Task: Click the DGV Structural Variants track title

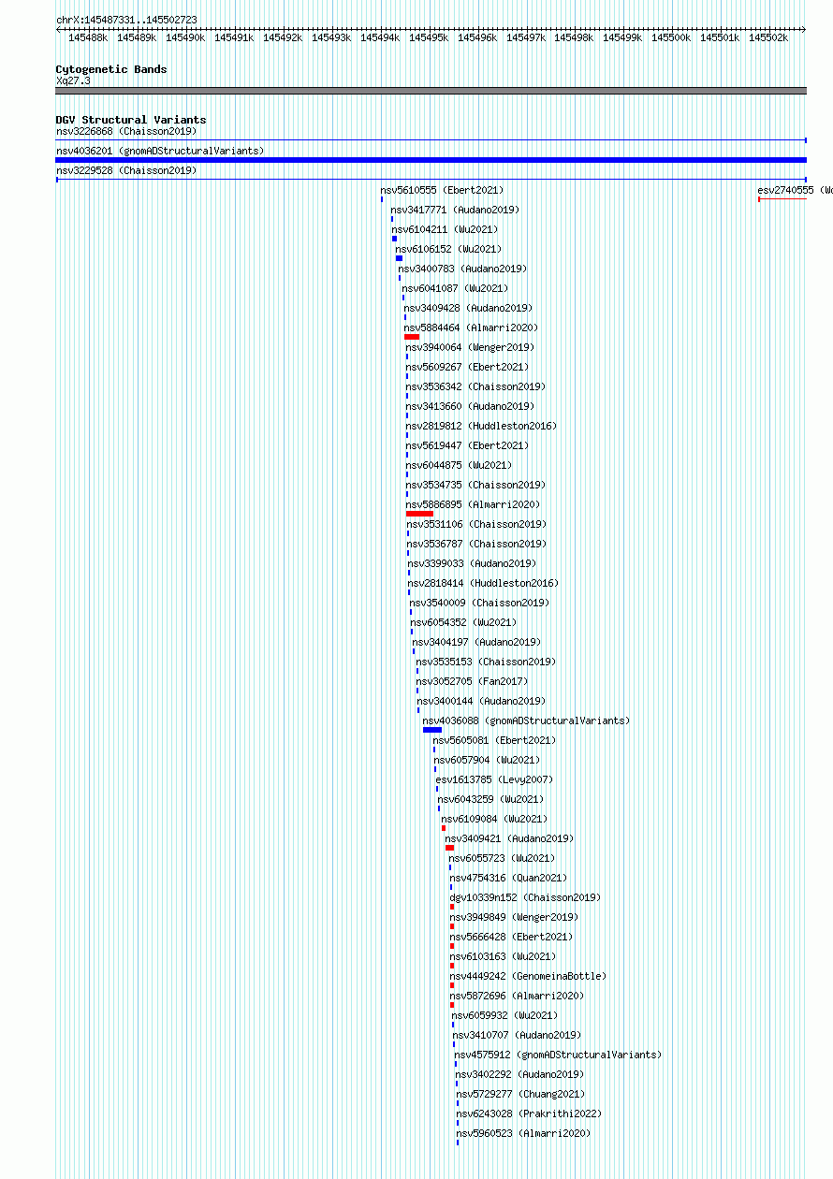Action: point(131,120)
